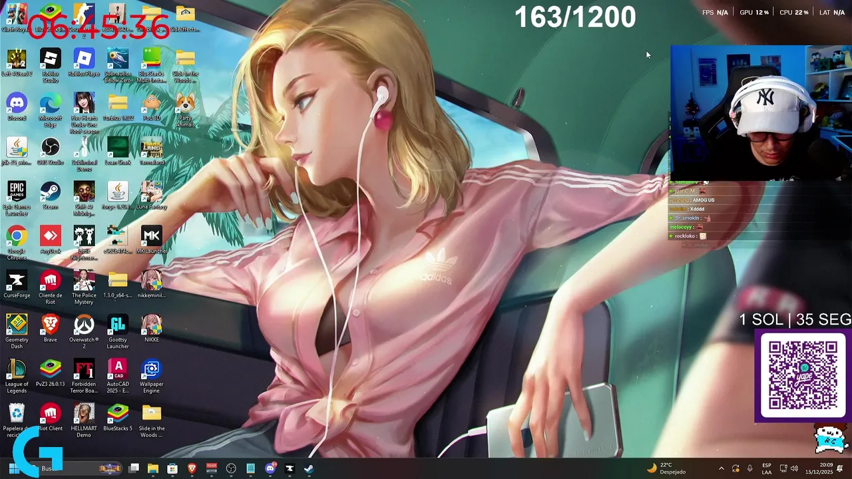Open the CurseForge desktop shortcut
The image size is (852, 479).
tap(17, 285)
